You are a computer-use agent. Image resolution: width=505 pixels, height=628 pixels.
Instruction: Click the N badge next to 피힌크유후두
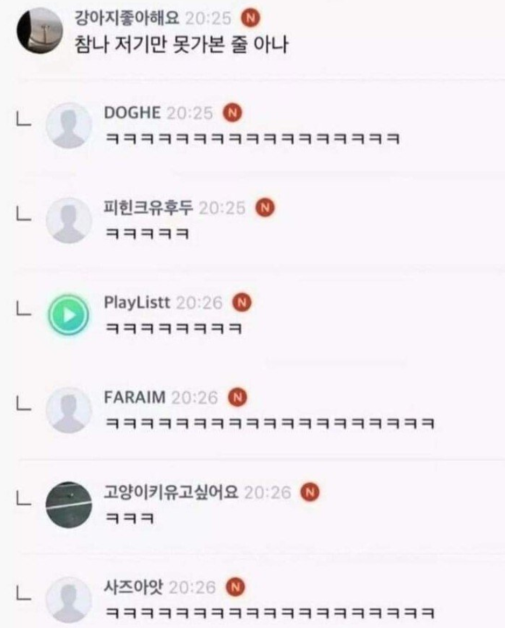[x=265, y=208]
